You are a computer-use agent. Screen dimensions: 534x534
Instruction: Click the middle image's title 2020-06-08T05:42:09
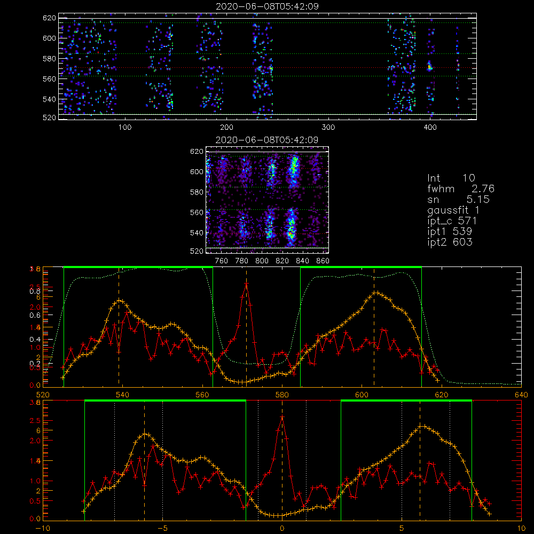pyautogui.click(x=267, y=140)
